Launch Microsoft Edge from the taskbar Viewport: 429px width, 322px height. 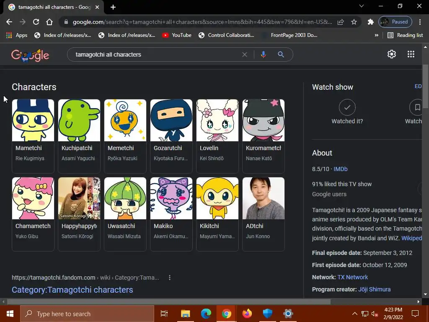coord(206,314)
